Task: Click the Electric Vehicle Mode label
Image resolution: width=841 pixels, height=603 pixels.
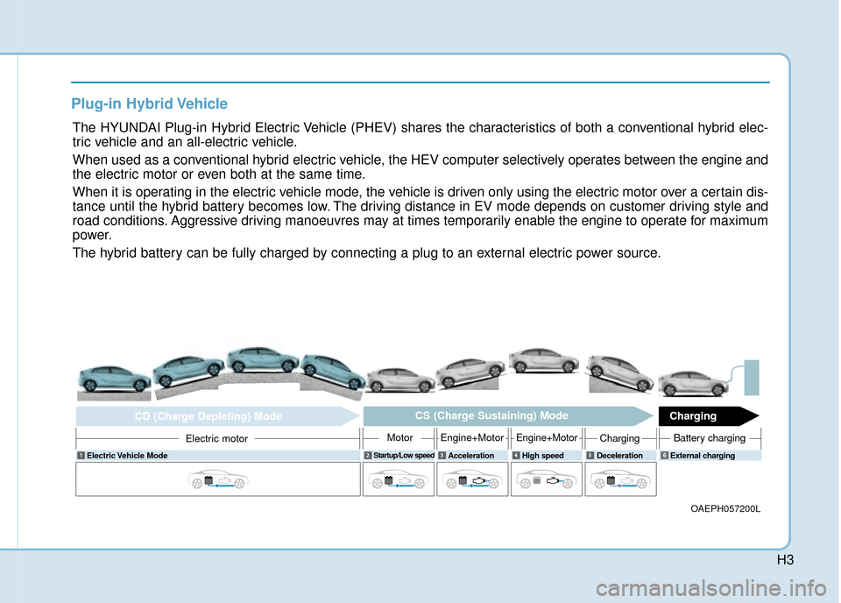Action: click(127, 456)
